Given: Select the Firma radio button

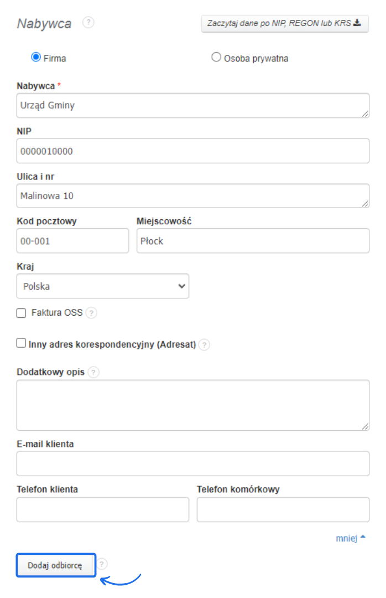Looking at the screenshot, I should point(36,57).
